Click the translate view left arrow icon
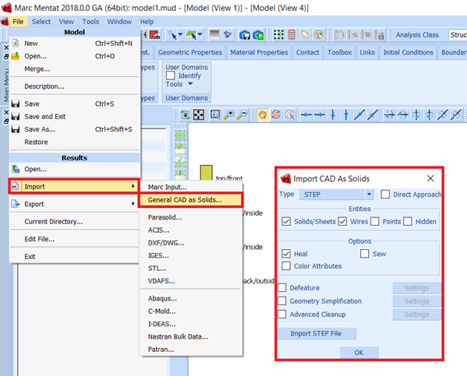The height and width of the screenshot is (376, 467). pyautogui.click(x=306, y=114)
